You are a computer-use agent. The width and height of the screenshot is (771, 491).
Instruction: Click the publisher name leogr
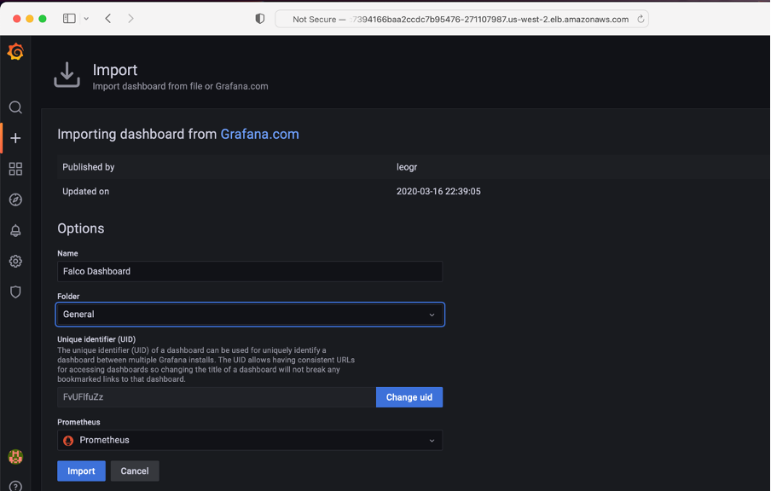pyautogui.click(x=407, y=167)
